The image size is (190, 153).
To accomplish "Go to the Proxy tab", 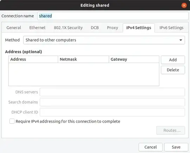I will click(x=113, y=28).
